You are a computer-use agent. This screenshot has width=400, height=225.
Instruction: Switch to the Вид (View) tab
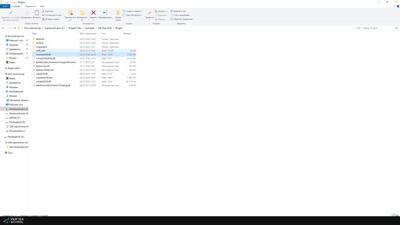42,6
